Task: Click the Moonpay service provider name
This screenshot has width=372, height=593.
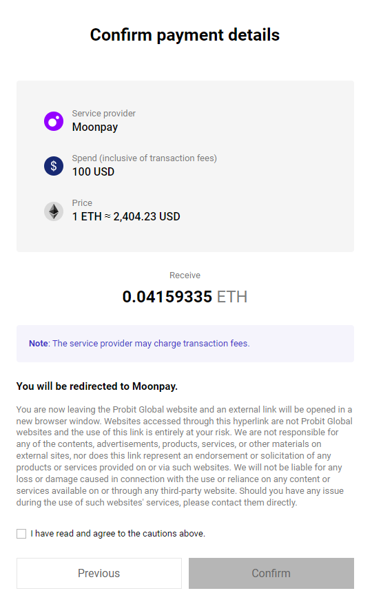Action: click(95, 127)
